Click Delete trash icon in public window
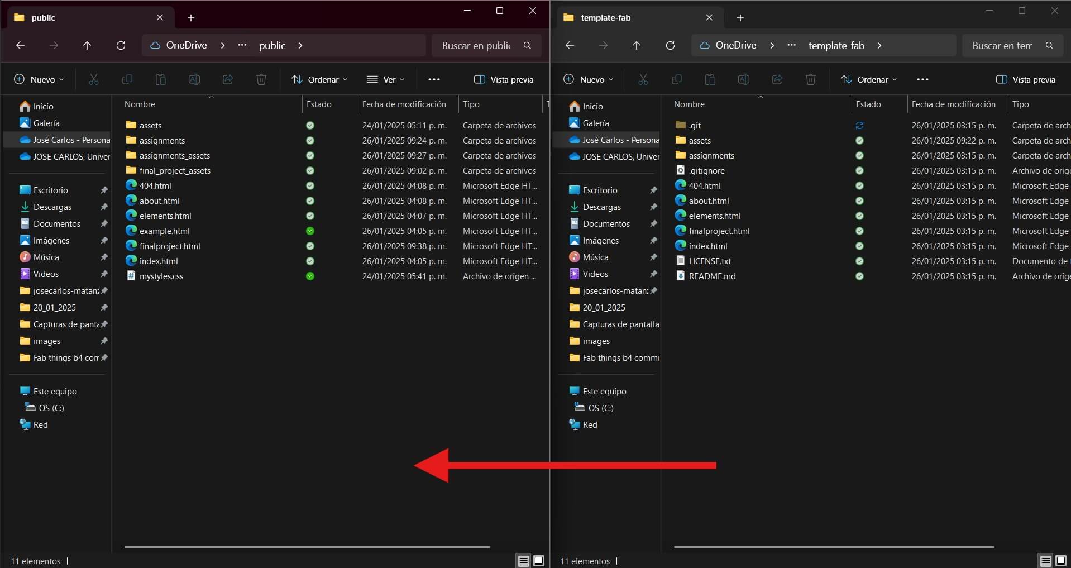Screen dimensions: 1071x568 [x=261, y=79]
